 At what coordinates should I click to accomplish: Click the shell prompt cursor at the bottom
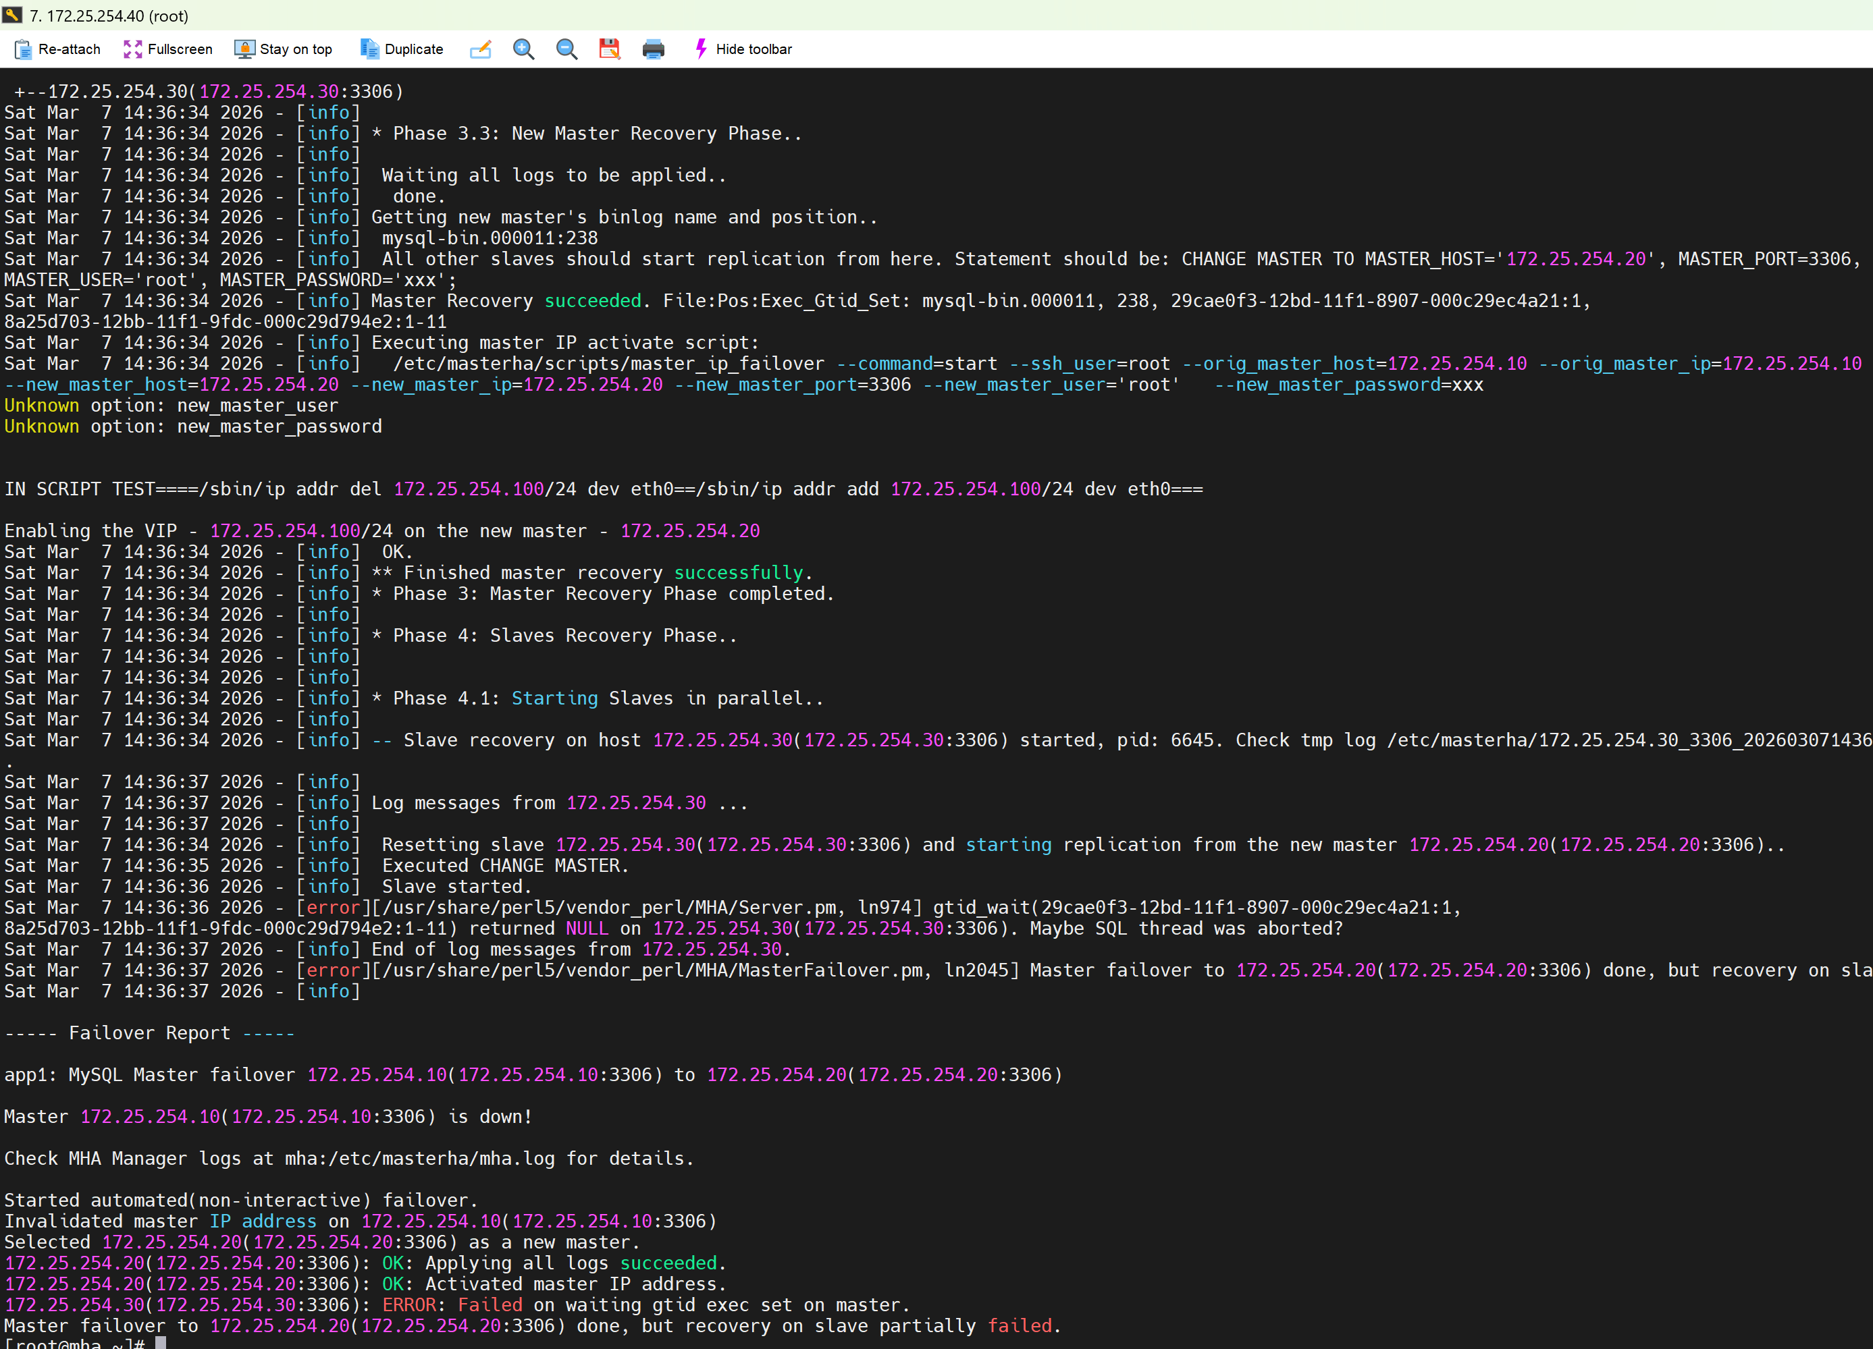point(161,1343)
